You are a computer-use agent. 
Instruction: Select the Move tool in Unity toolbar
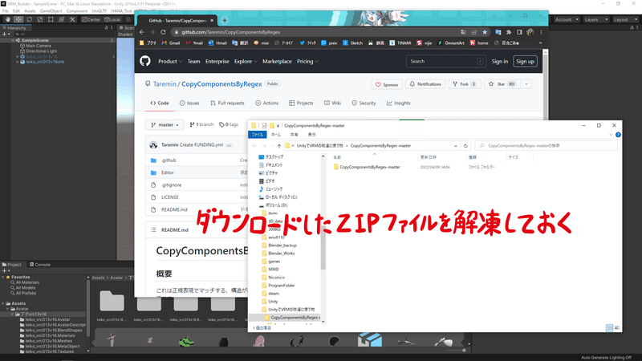point(18,19)
